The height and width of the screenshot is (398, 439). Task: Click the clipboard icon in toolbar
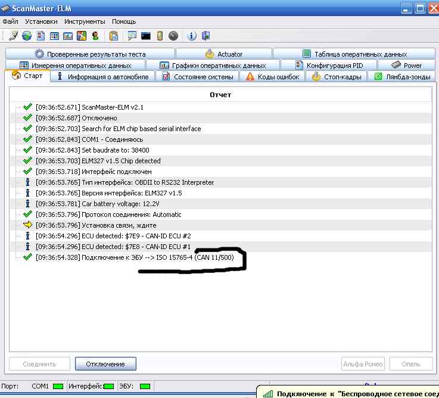tap(113, 36)
